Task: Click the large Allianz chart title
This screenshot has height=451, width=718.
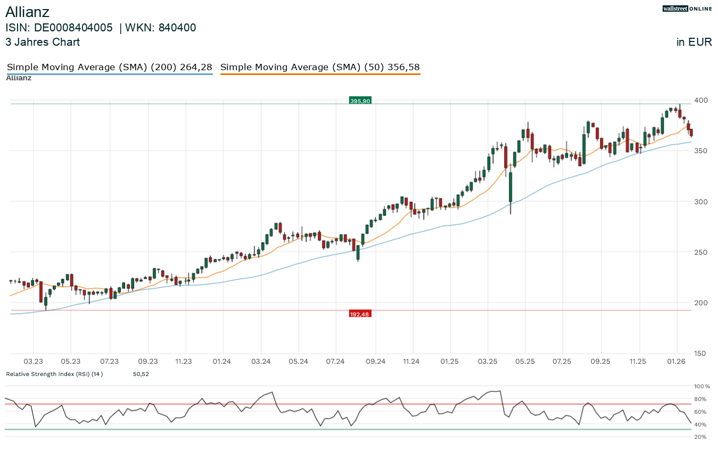Action: (x=28, y=11)
